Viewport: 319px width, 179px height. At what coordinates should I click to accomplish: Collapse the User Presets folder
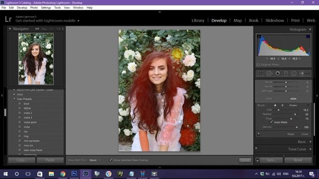[x=14, y=99]
